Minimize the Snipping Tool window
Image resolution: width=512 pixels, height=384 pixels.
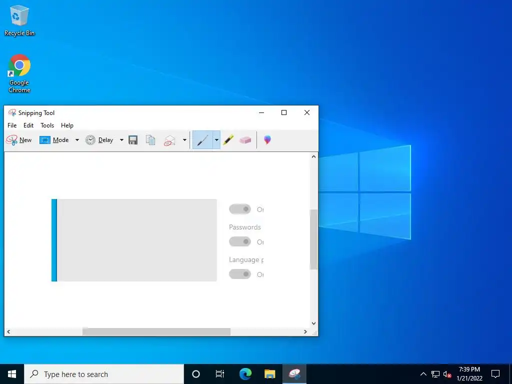[x=261, y=112]
